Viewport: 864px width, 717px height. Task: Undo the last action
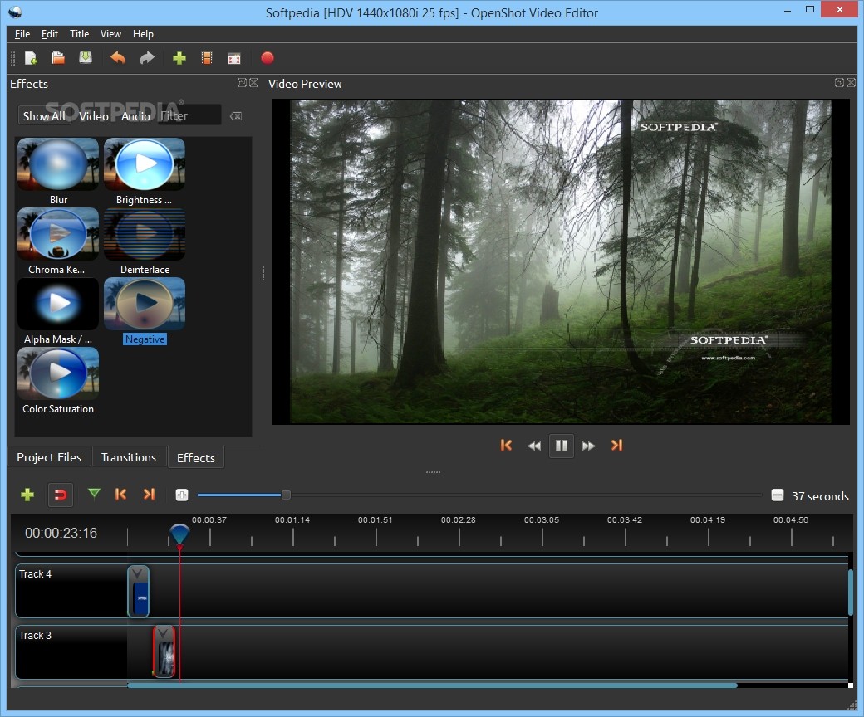118,58
